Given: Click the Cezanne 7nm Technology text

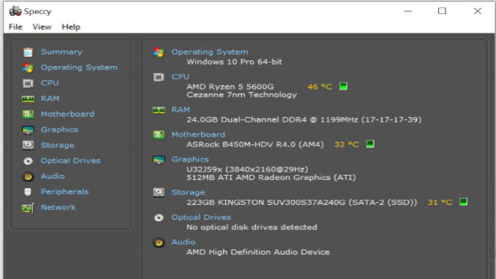Looking at the screenshot, I should click(x=242, y=95).
